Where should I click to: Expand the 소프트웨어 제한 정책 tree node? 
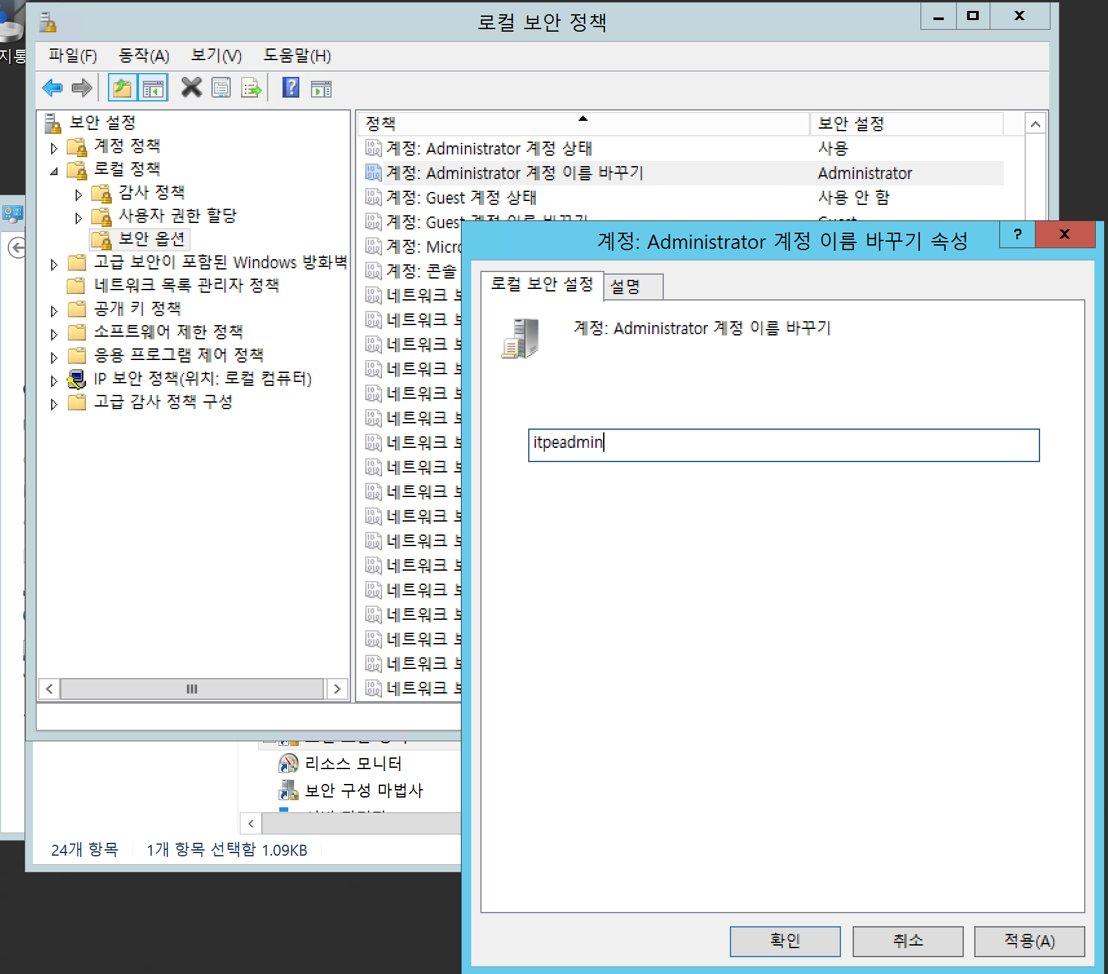coord(54,334)
